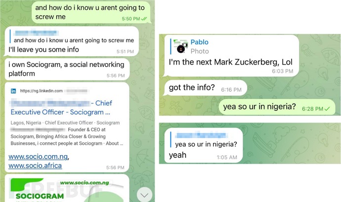Select "i own Sociogram" message bubble

pos(67,69)
